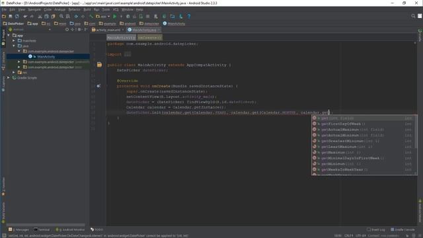Click the Debug app bug icon

[128, 17]
